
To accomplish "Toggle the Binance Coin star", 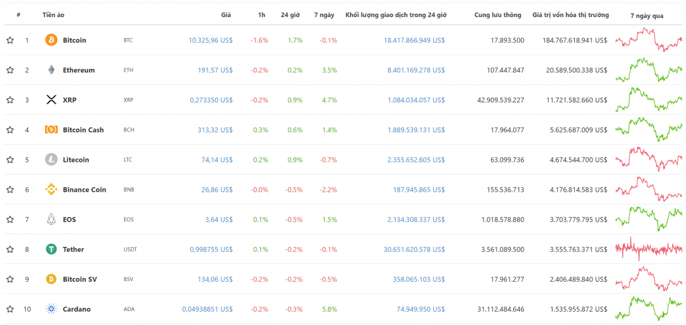I will 10,189.
